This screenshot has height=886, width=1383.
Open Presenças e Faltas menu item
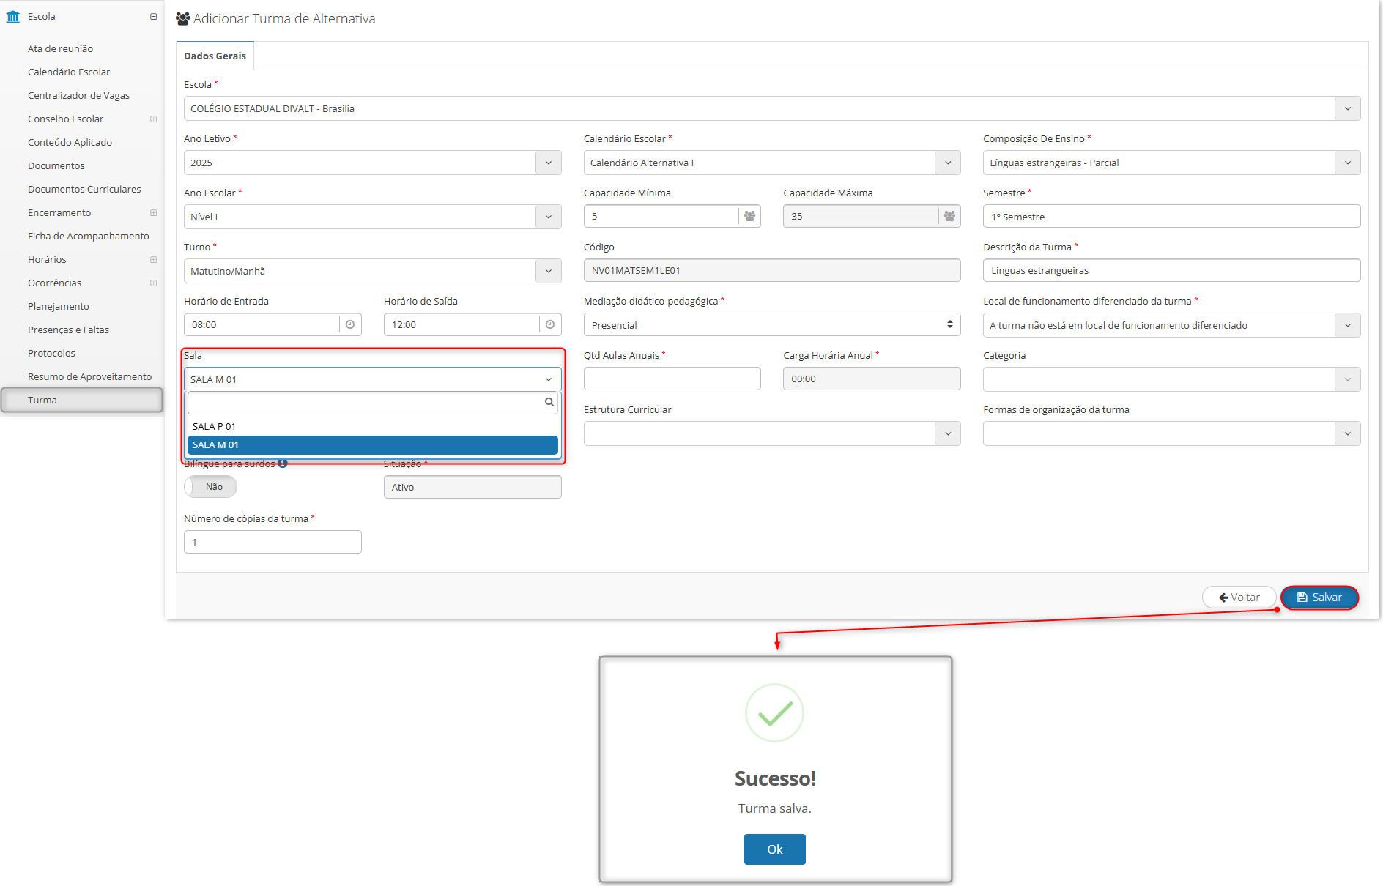68,330
